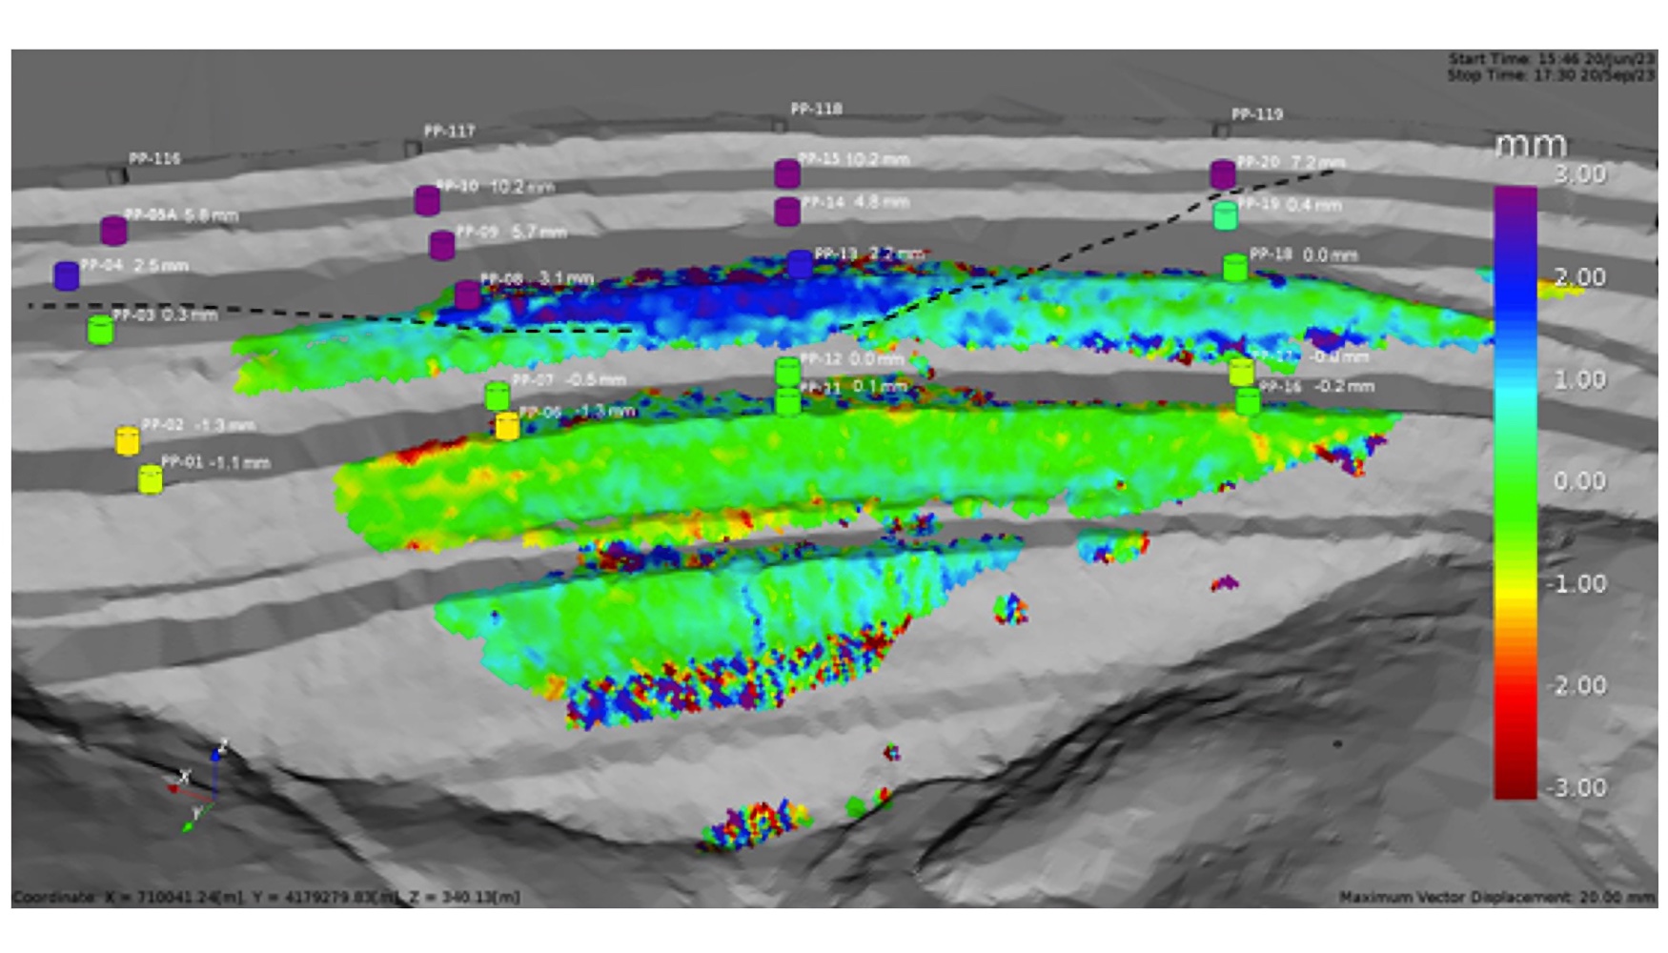1668x953 pixels.
Task: Click the mm units heading above scale
Action: [1531, 146]
